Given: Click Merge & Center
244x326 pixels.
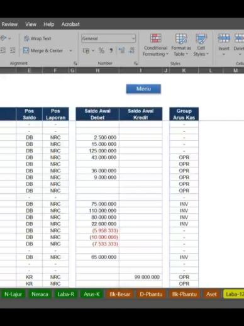Looking at the screenshot, I should [x=43, y=50].
